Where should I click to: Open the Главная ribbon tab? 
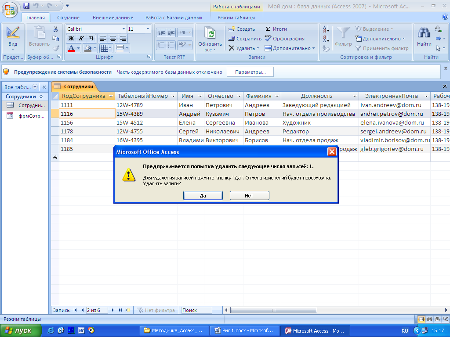[x=36, y=18]
